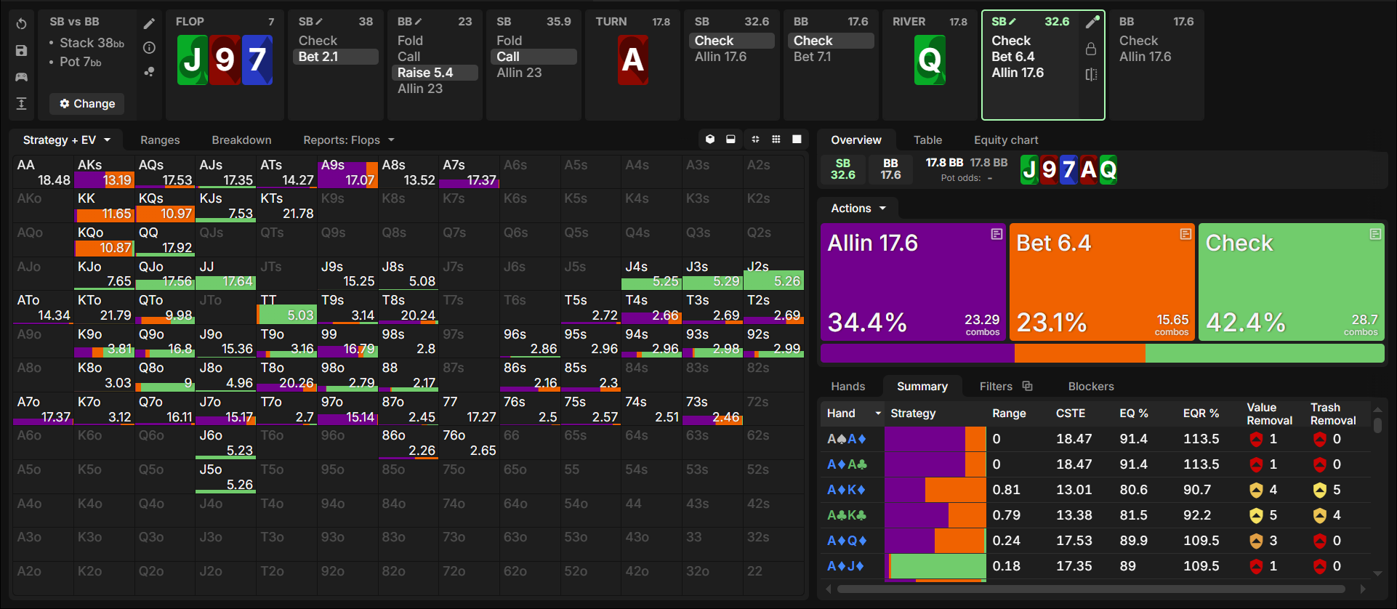Select Allin 17.6 in the last BB panel

point(1146,57)
